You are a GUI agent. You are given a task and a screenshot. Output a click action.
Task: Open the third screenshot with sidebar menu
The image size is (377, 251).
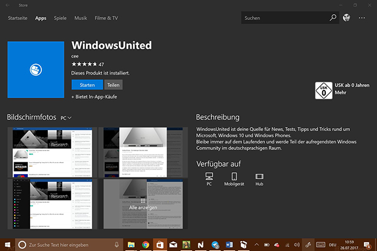click(52, 204)
